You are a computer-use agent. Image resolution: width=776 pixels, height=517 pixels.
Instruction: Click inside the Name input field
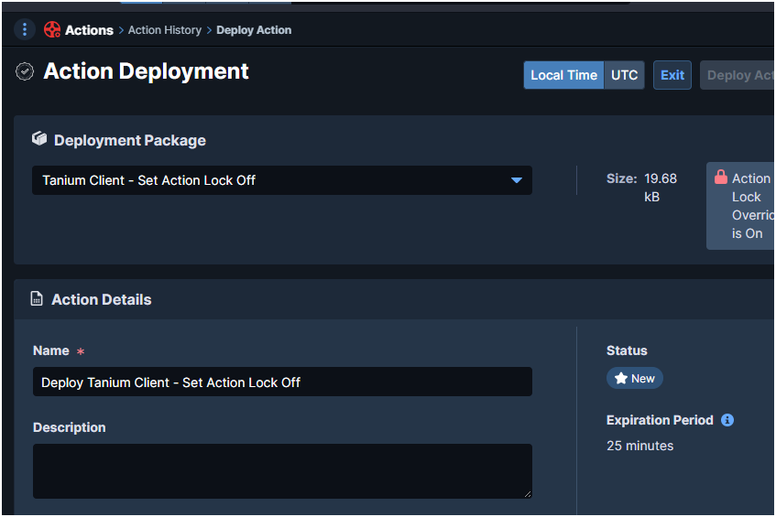tap(282, 382)
